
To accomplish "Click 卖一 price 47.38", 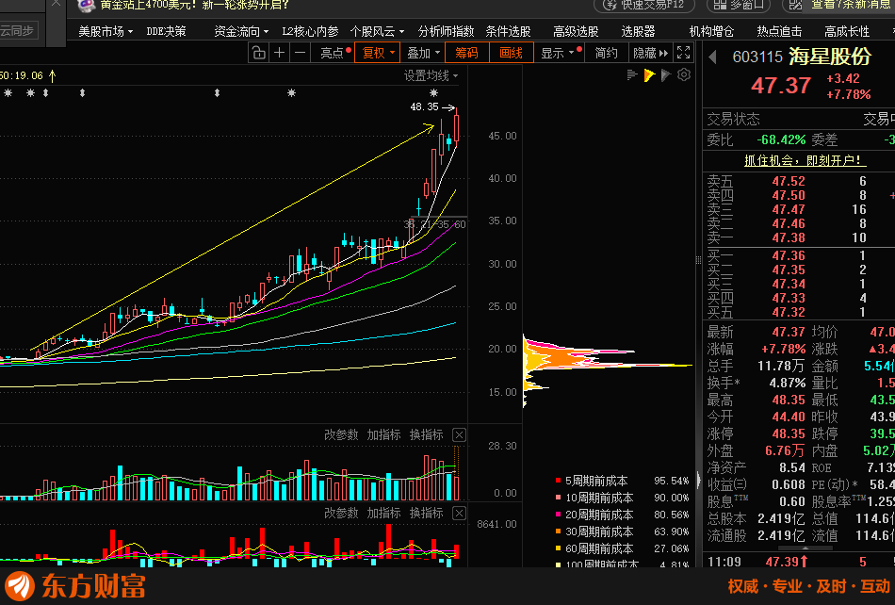I will (x=789, y=238).
